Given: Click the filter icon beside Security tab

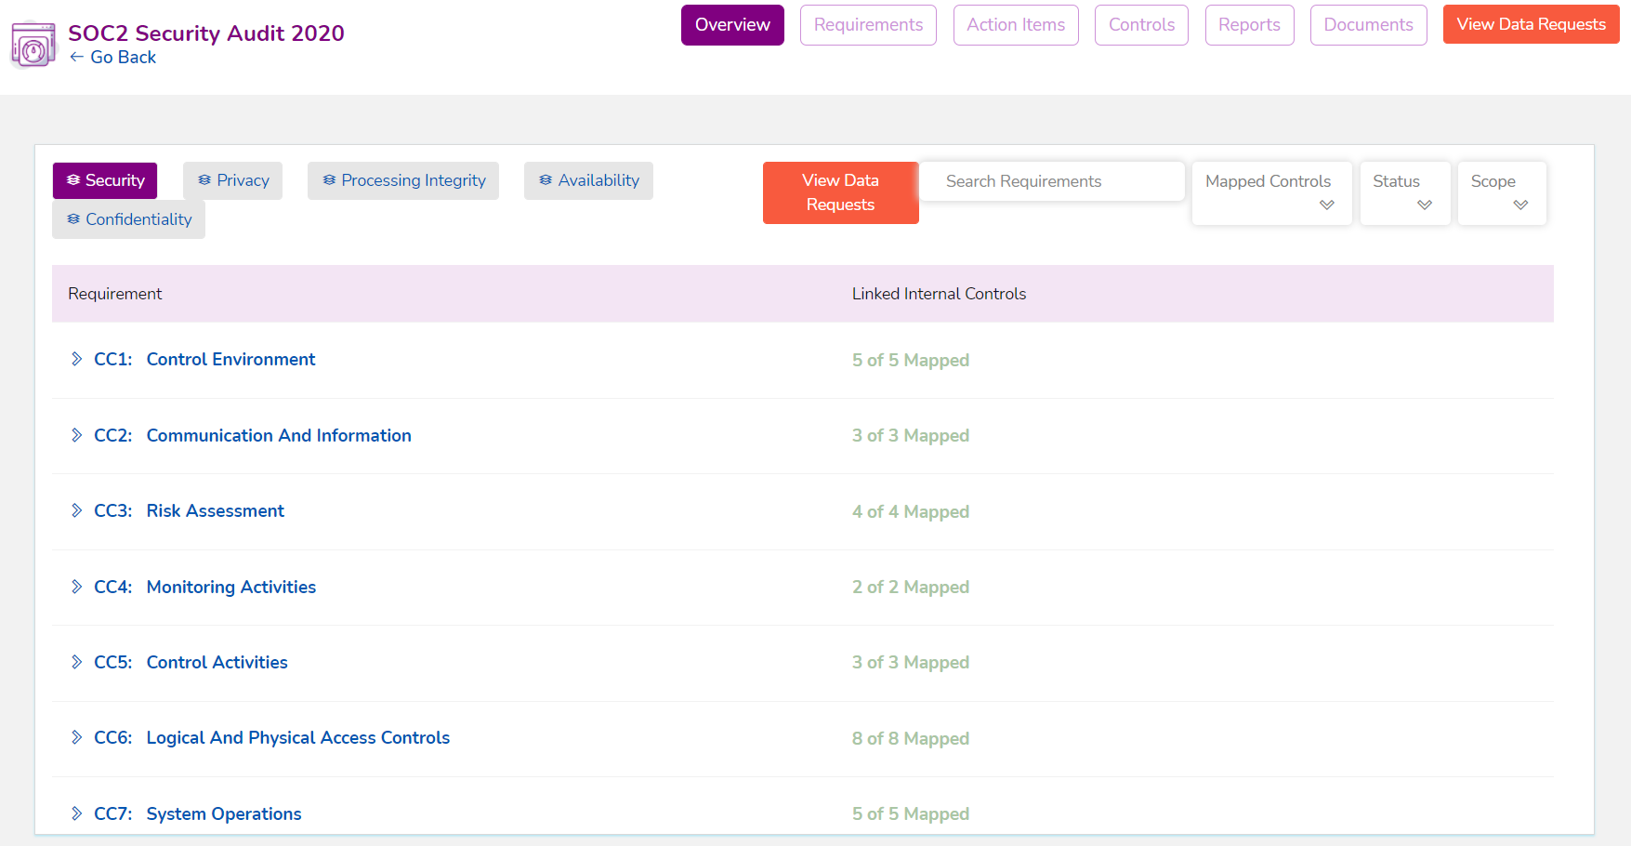Looking at the screenshot, I should 74,180.
